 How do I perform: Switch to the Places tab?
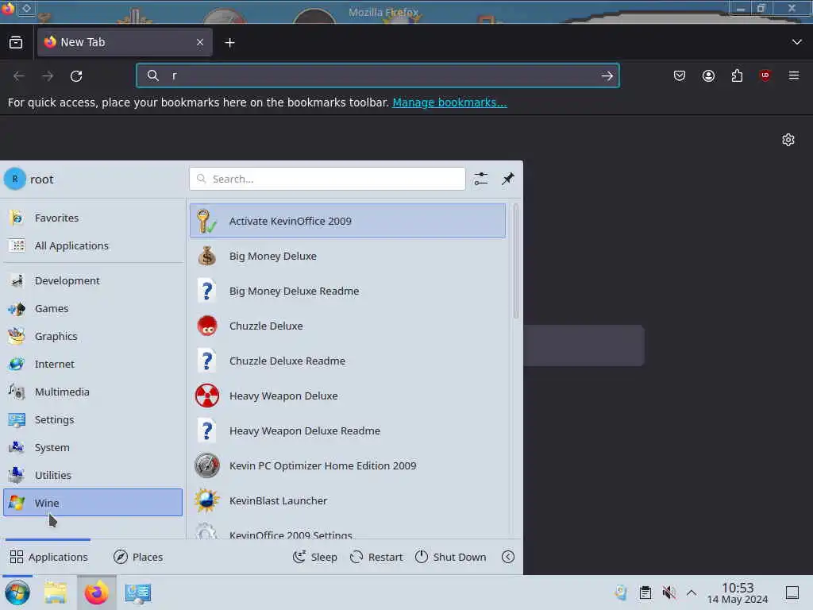coord(138,557)
